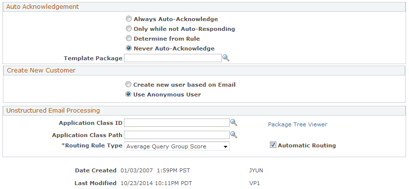Open Application Class ID lookup magnifier

234,122
